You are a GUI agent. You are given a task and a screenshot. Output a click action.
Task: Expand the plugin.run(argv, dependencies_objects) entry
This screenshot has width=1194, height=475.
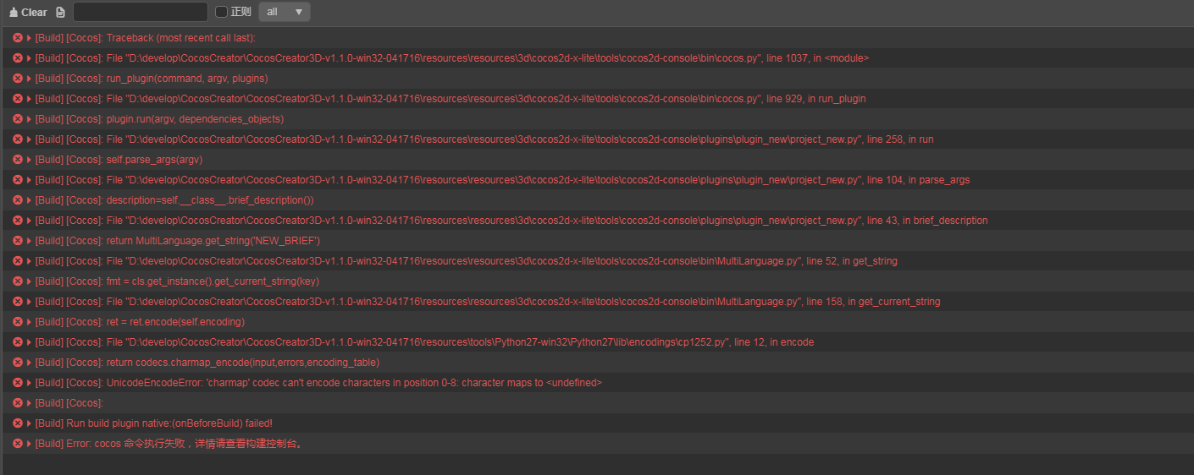pyautogui.click(x=29, y=119)
